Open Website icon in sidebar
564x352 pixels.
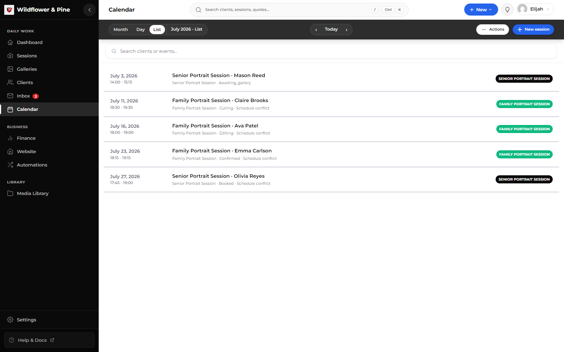tap(10, 151)
